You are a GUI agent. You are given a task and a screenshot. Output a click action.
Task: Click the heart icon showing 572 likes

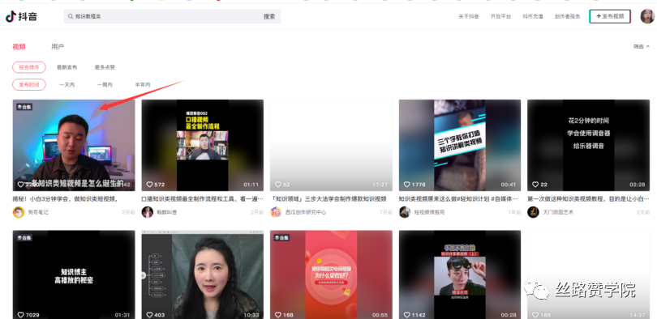click(149, 185)
